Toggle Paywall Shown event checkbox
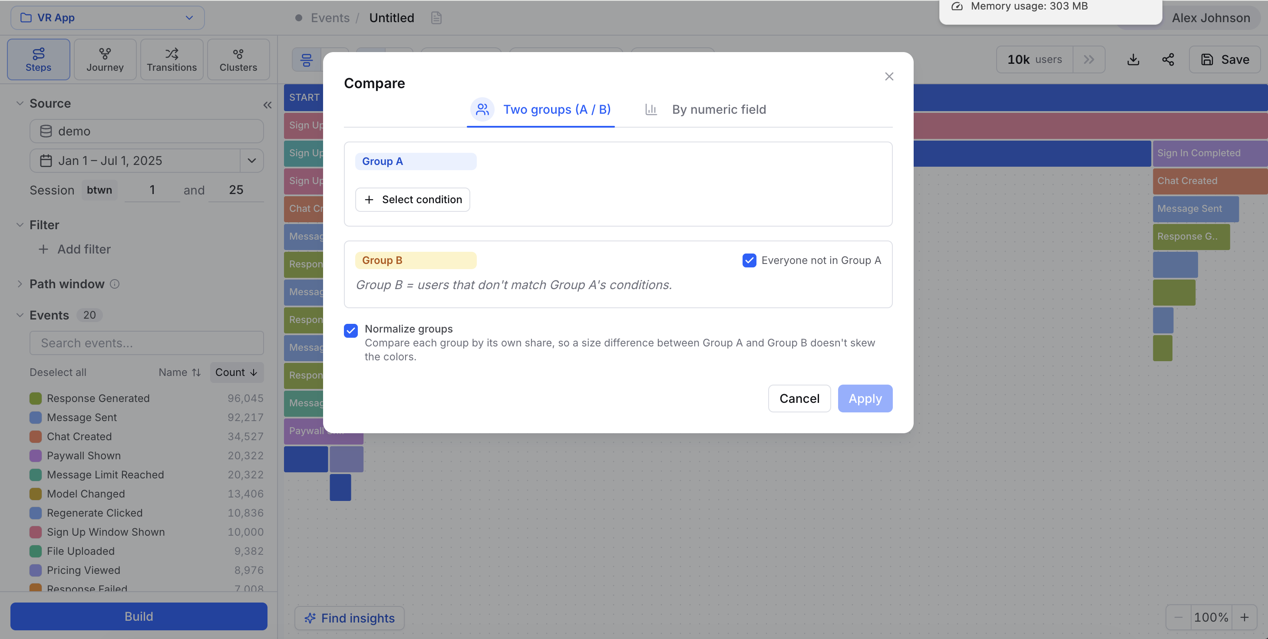 pos(36,455)
